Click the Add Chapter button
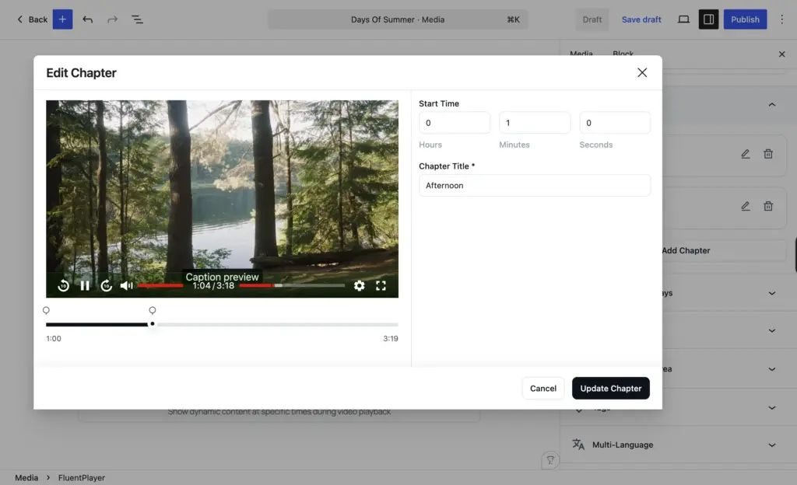 pos(724,250)
